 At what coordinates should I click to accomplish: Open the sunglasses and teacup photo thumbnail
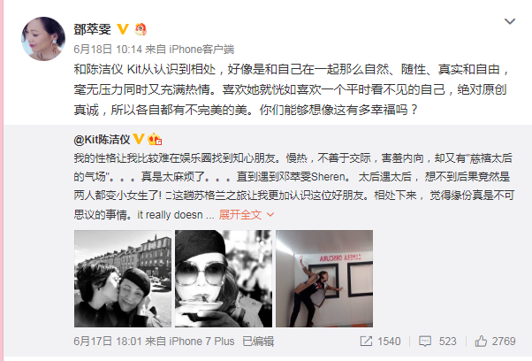[x=224, y=279]
